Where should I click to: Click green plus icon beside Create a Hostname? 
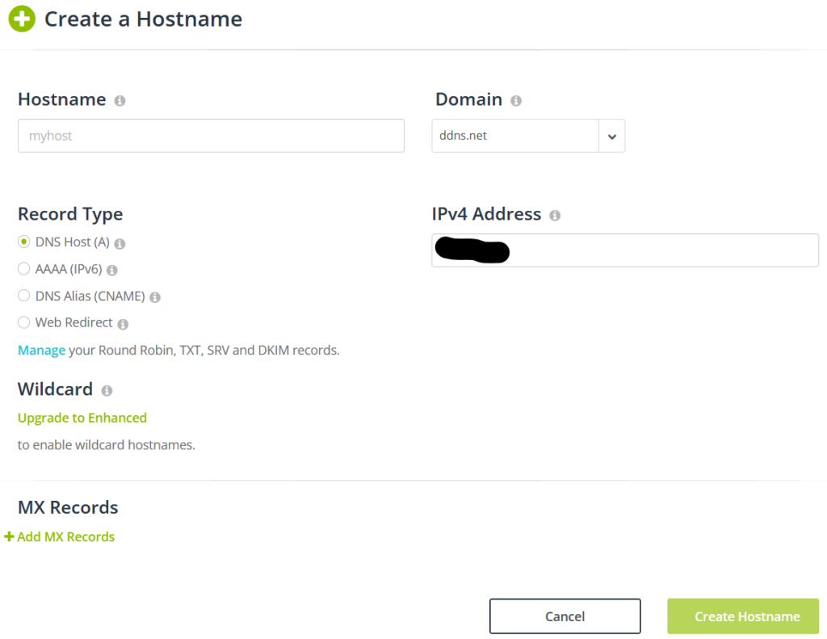click(x=22, y=19)
